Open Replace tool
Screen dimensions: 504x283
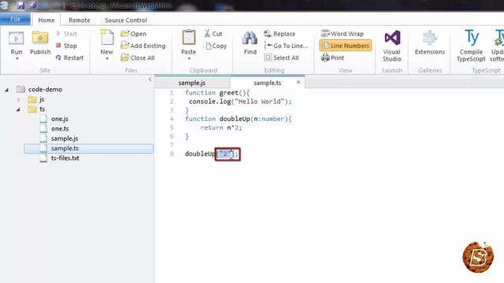click(x=280, y=34)
